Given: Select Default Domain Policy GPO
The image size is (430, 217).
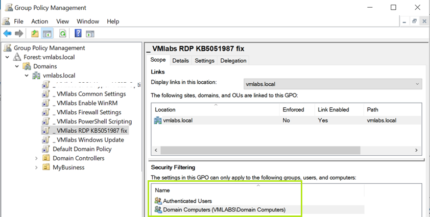Looking at the screenshot, I should click(x=82, y=149).
